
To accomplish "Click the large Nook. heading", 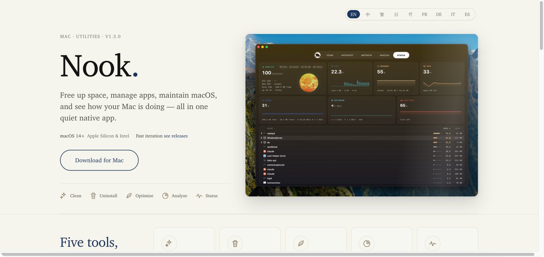I will coord(99,66).
